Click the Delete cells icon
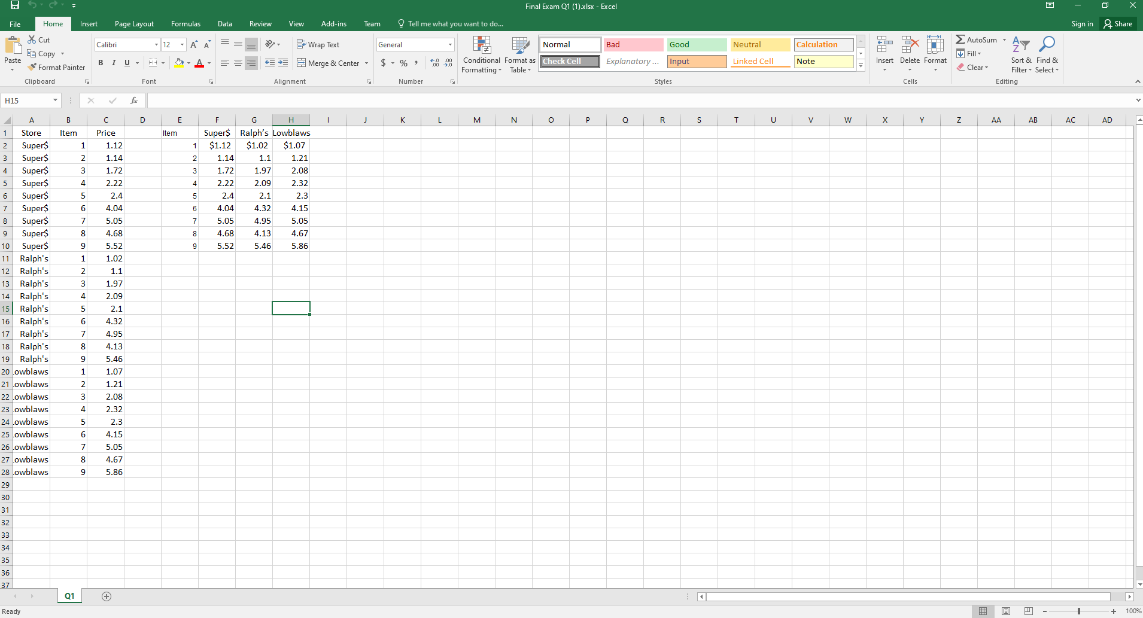Screen dimensions: 1143x618 point(910,45)
